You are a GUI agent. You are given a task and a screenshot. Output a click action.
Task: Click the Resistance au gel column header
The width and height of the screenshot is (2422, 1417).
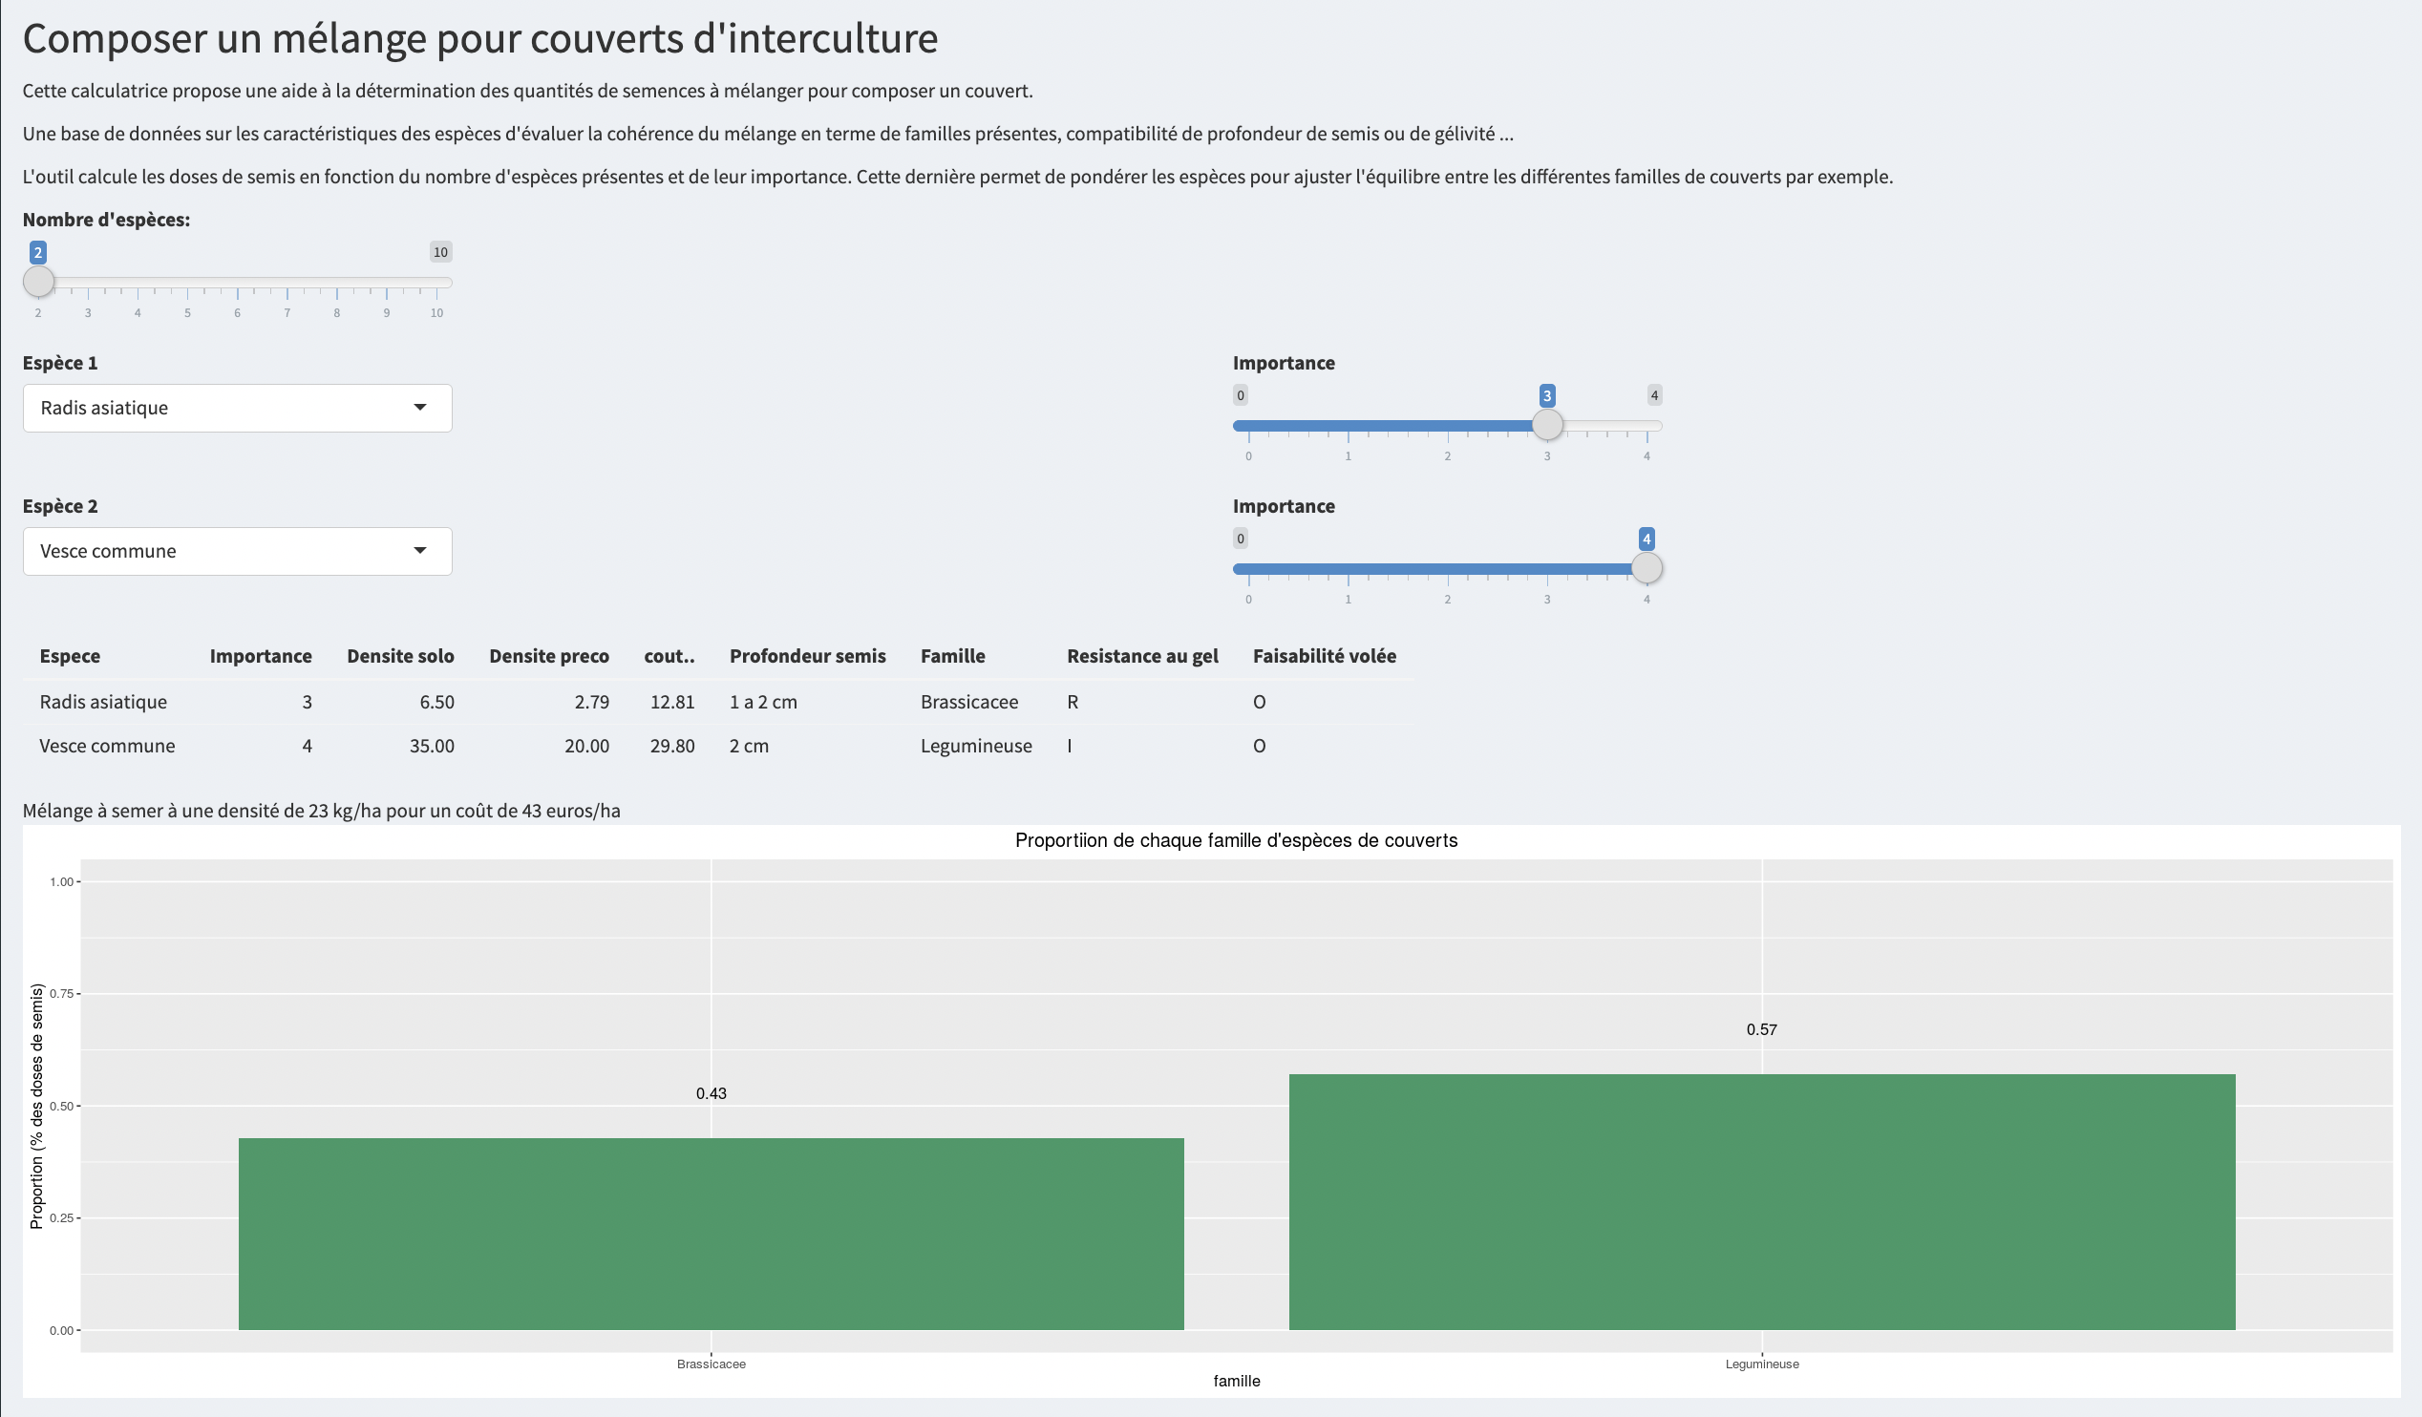point(1142,656)
